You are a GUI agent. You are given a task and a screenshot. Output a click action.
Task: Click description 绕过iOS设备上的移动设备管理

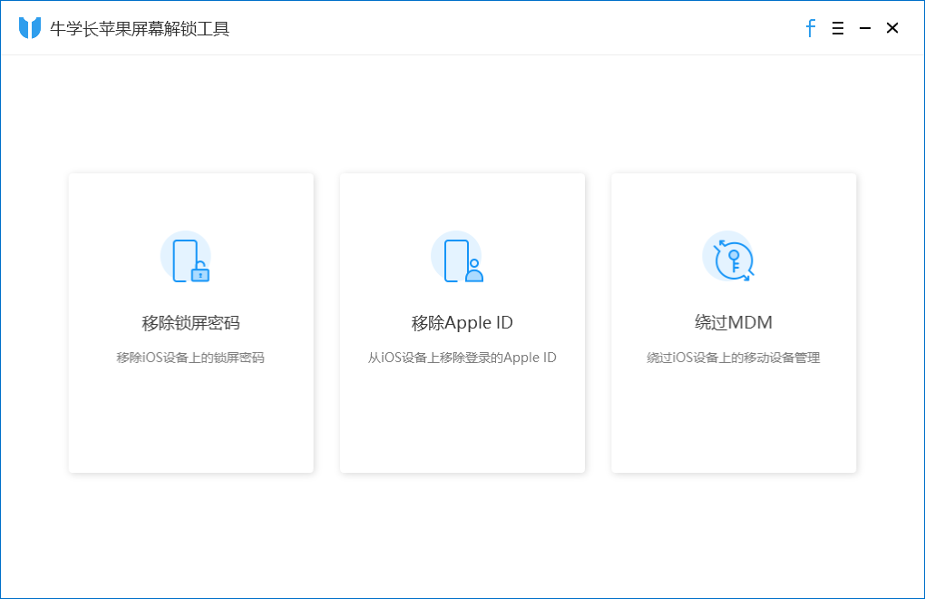(x=733, y=358)
